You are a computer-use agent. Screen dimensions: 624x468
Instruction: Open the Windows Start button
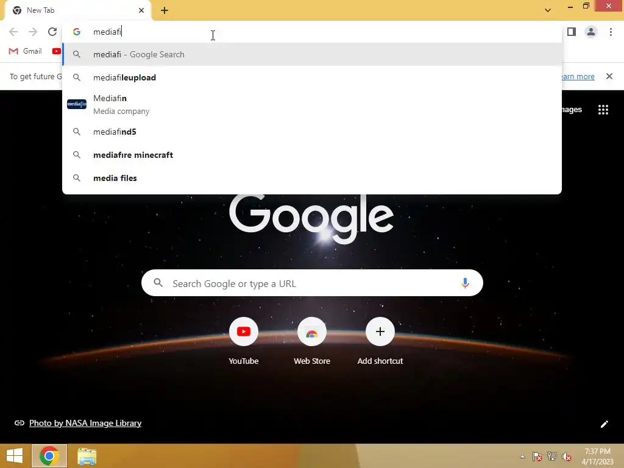tap(15, 456)
